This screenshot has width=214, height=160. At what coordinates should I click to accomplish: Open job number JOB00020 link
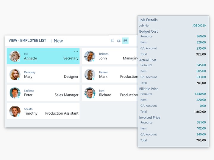199,26
